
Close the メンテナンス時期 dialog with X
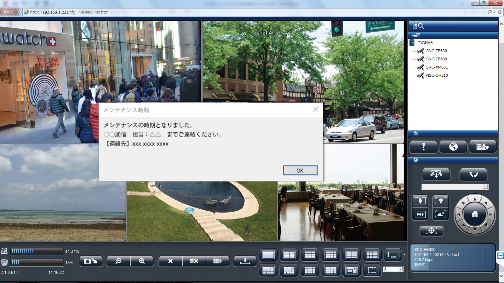316,109
